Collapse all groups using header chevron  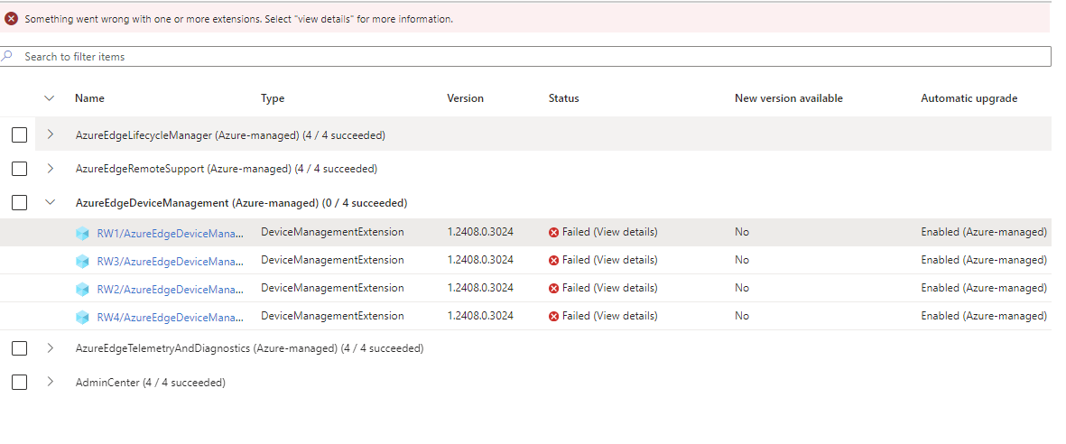pos(49,97)
